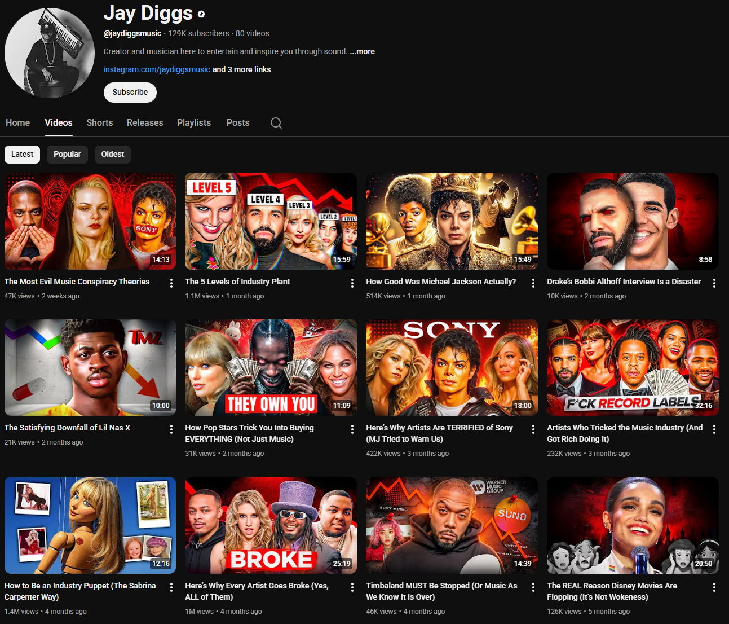Screen dimensions: 729x624
Task: Open action menu for 'The Satisfying Downfall of Lil Nas X'
Action: pos(171,429)
